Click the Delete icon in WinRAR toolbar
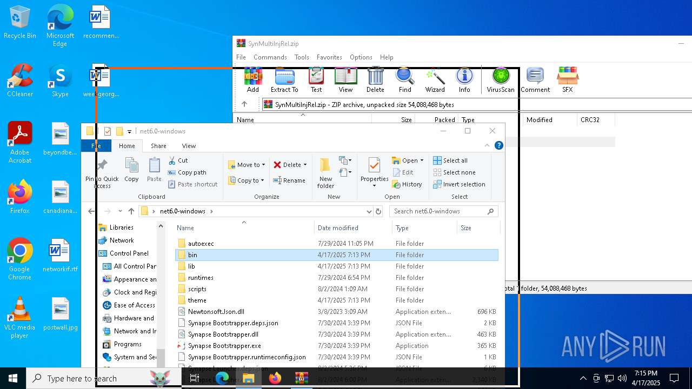 click(375, 80)
